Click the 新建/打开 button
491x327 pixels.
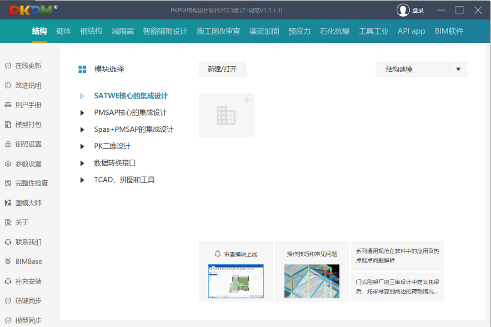pos(222,69)
